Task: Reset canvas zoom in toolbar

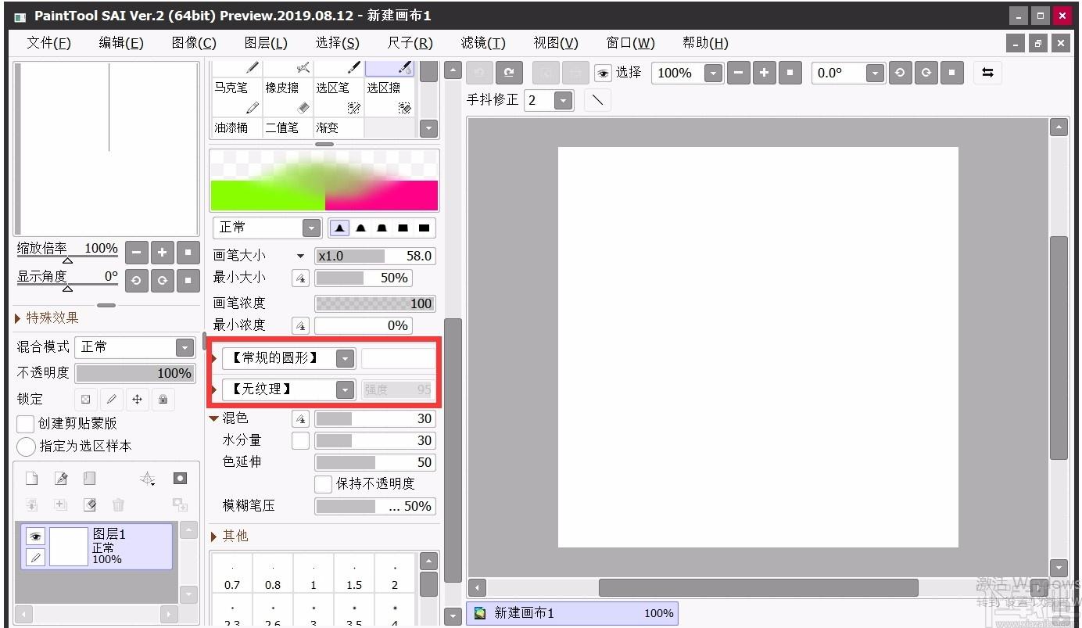Action: click(x=790, y=73)
